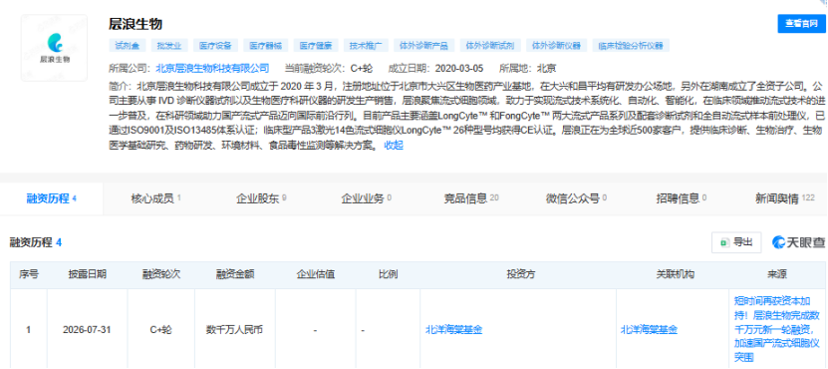The width and height of the screenshot is (828, 369).
Task: Select the 体外诊断产品 tag
Action: (423, 46)
